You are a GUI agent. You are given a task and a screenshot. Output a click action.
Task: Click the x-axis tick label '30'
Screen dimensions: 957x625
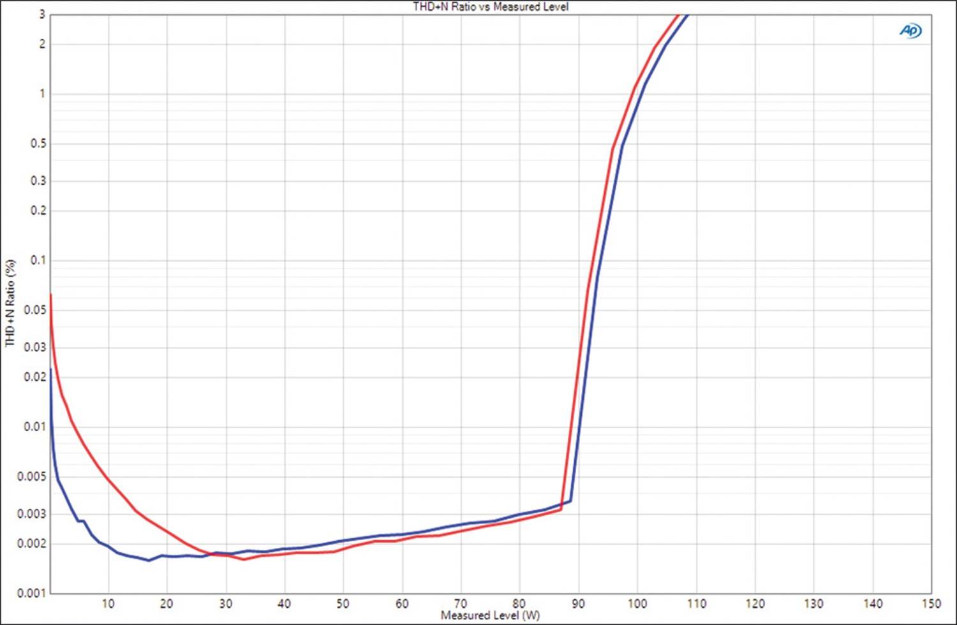226,603
